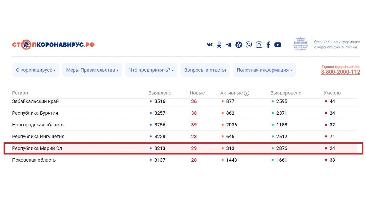The width and height of the screenshot is (366, 206).
Task: Open the Facebook icon link
Action: [x=268, y=45]
